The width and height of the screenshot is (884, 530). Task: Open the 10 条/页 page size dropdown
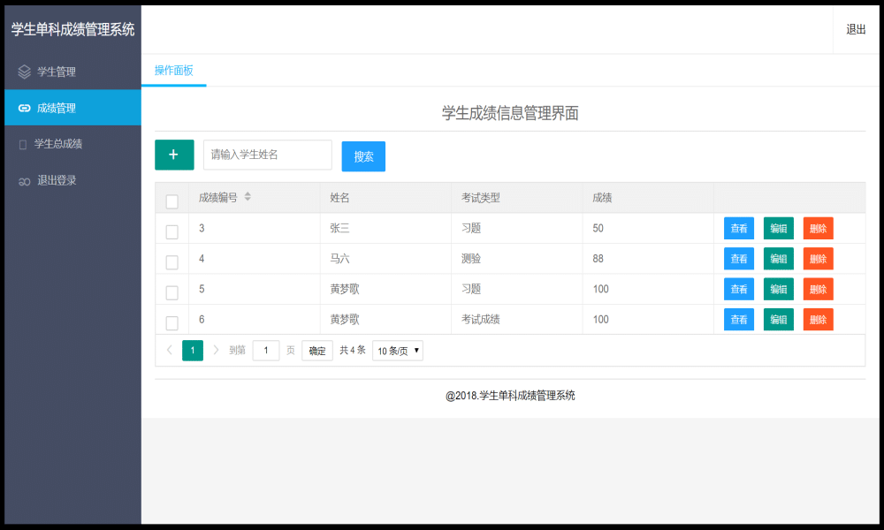(398, 351)
